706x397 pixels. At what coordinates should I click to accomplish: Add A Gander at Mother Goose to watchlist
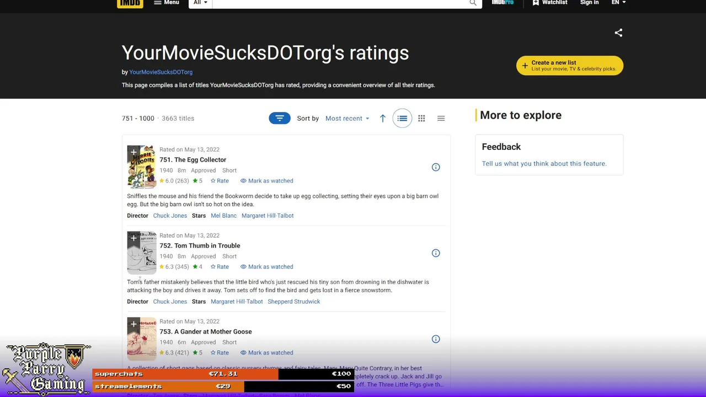point(133,324)
